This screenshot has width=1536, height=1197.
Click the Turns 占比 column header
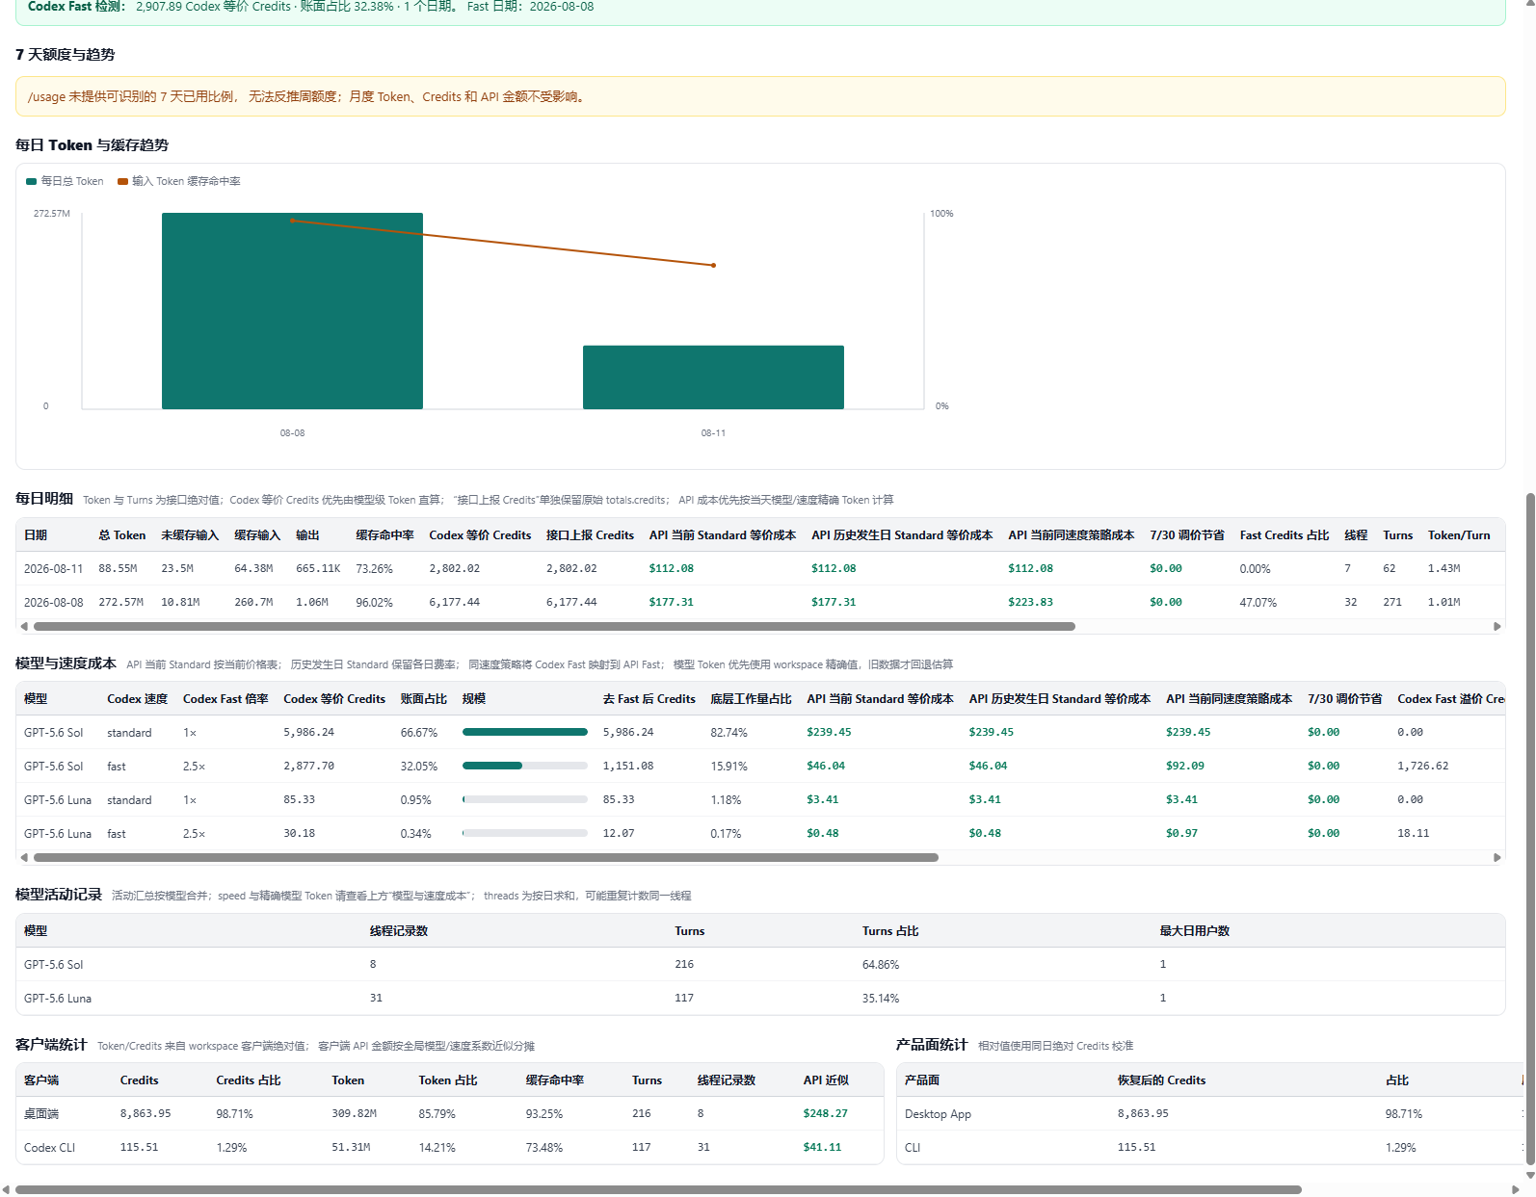[890, 931]
